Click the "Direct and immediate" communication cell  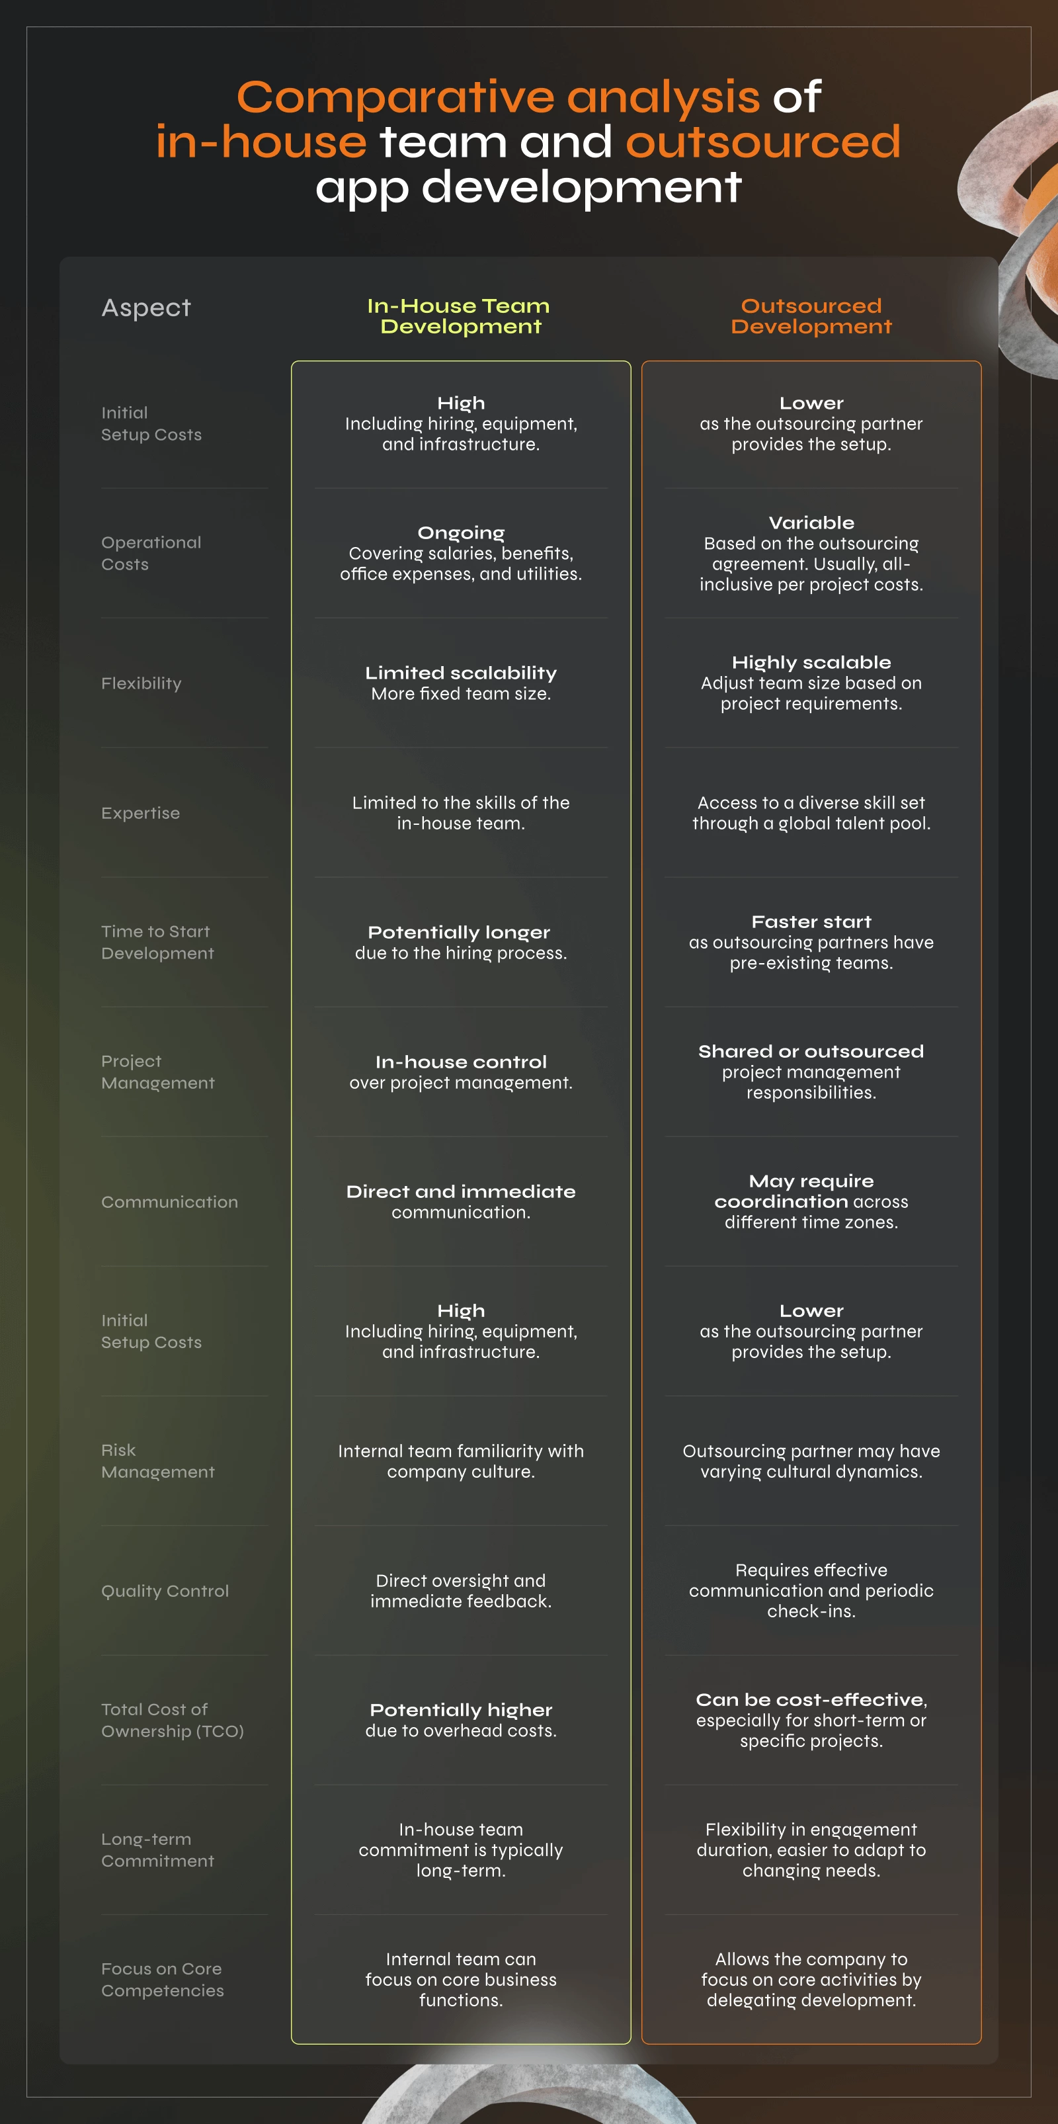point(461,1191)
